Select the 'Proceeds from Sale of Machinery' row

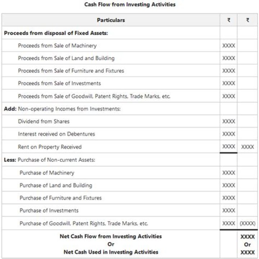point(57,46)
